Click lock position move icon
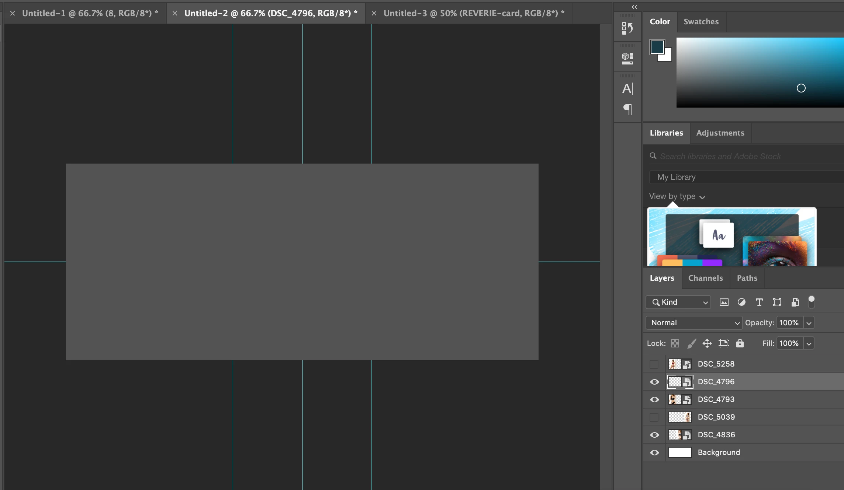The width and height of the screenshot is (844, 490). [707, 343]
